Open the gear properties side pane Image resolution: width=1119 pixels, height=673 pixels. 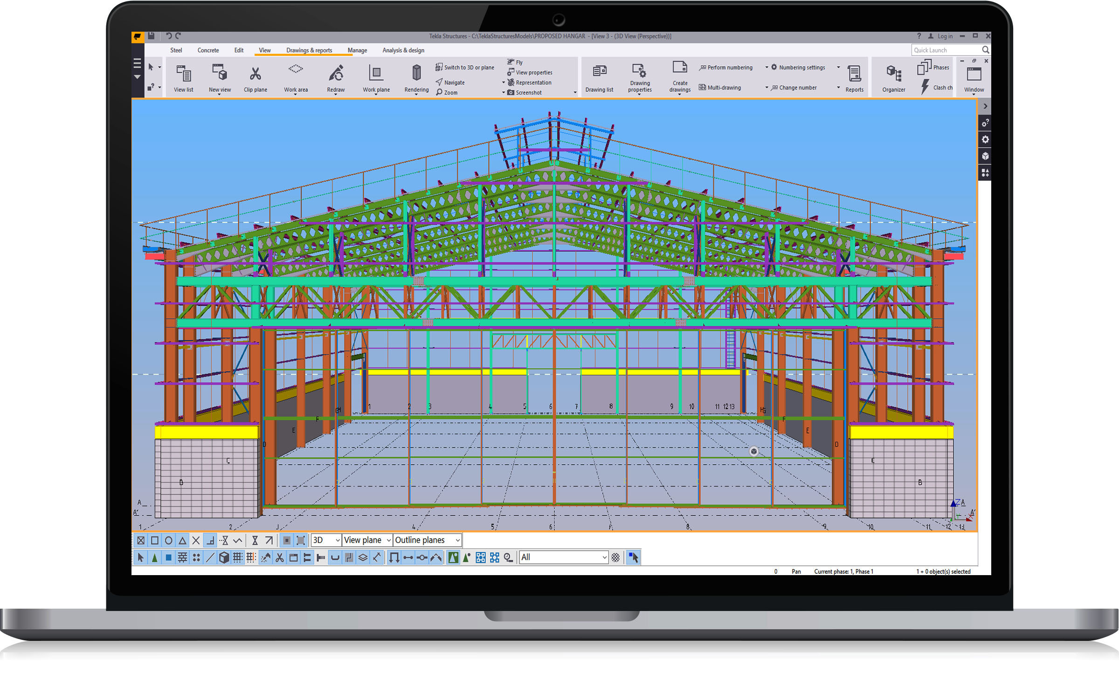[985, 139]
